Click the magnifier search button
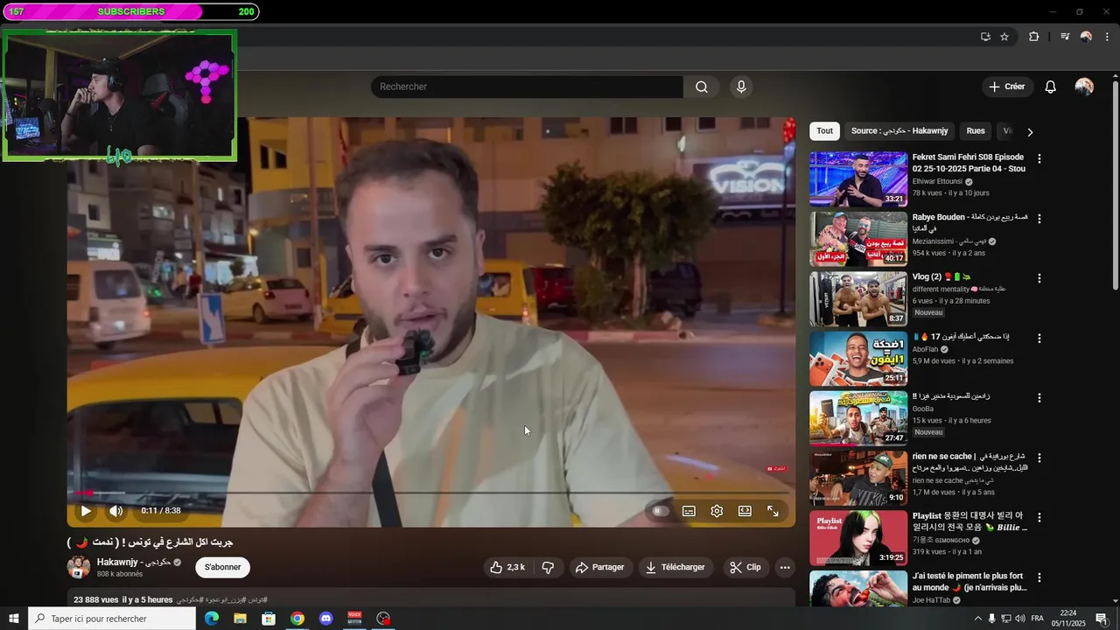This screenshot has height=630, width=1120. pyautogui.click(x=702, y=87)
